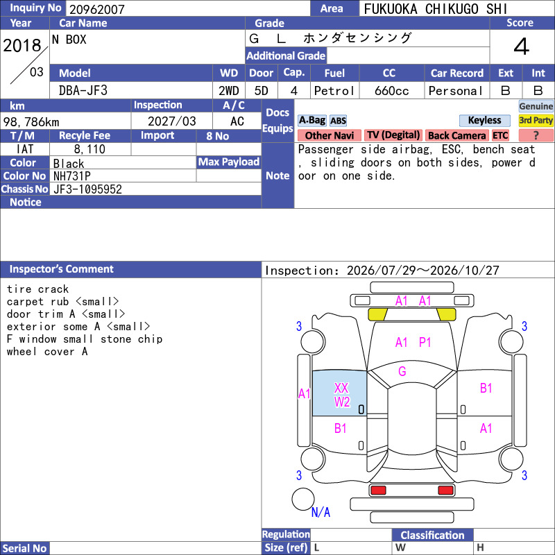Select the color code NH731P
The height and width of the screenshot is (555, 555).
72,176
